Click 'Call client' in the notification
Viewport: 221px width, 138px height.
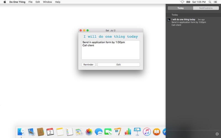tap(176, 25)
